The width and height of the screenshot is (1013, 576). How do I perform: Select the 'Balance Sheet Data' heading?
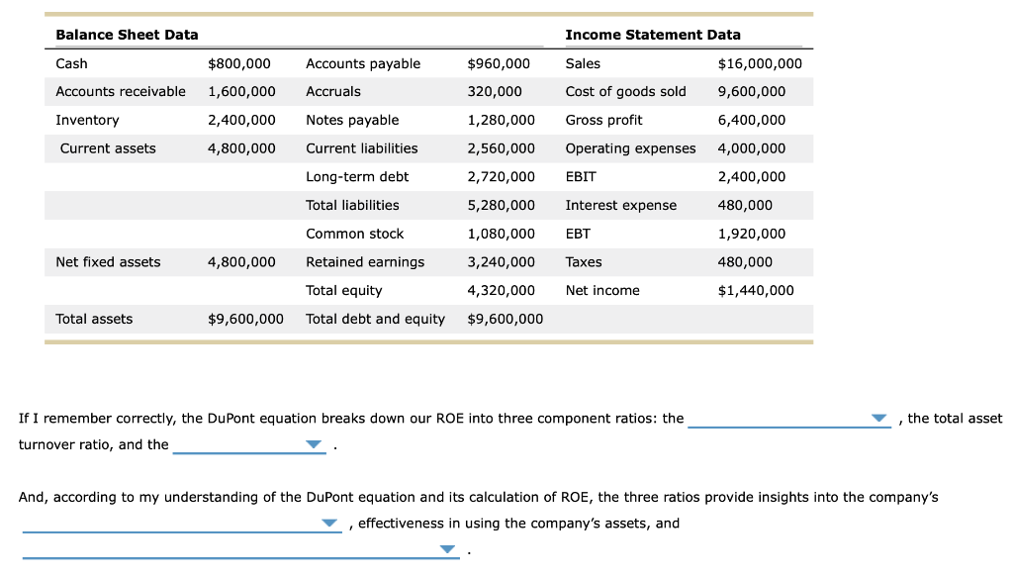coord(127,35)
